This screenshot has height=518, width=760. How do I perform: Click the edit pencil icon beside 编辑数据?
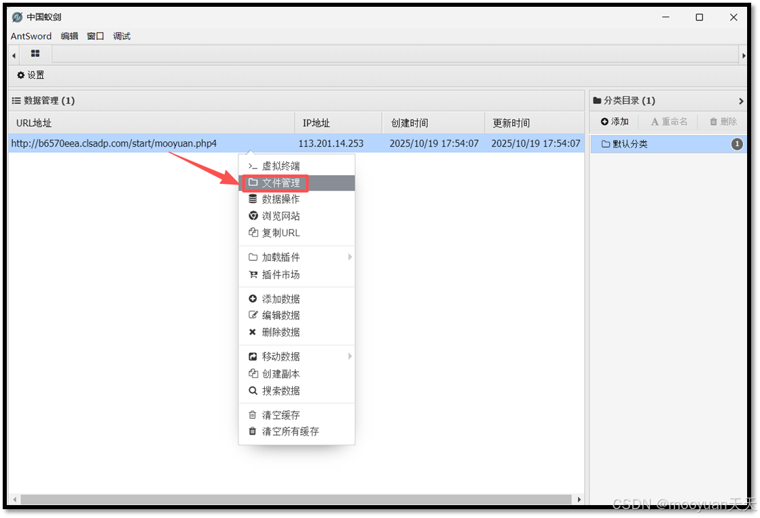[253, 315]
